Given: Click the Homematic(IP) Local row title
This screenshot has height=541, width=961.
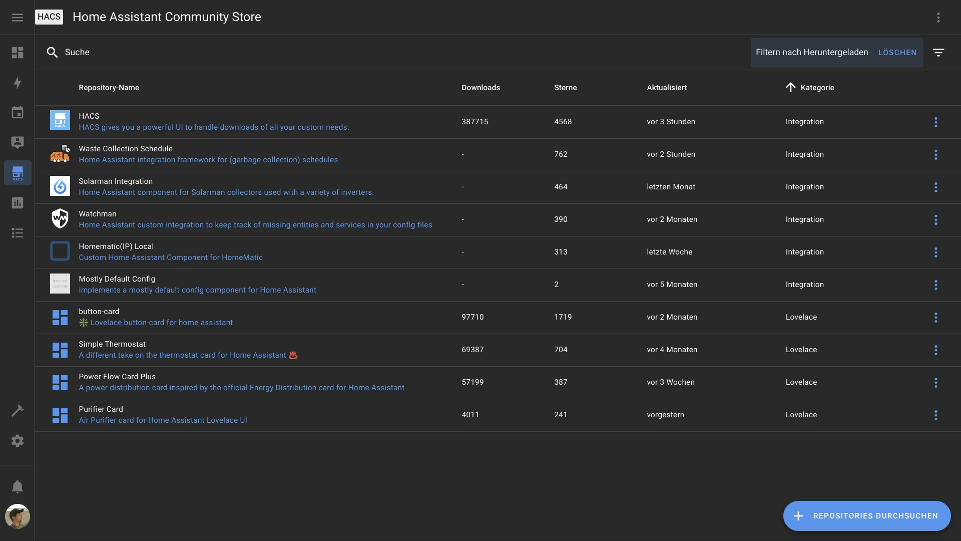Looking at the screenshot, I should (x=116, y=246).
